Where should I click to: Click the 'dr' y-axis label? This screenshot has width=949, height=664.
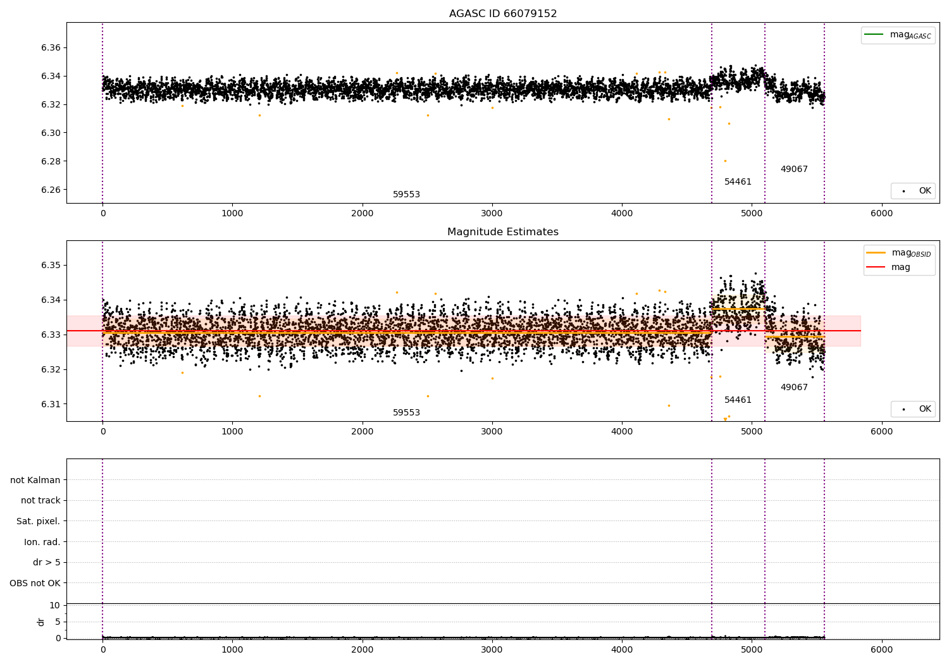pos(41,622)
